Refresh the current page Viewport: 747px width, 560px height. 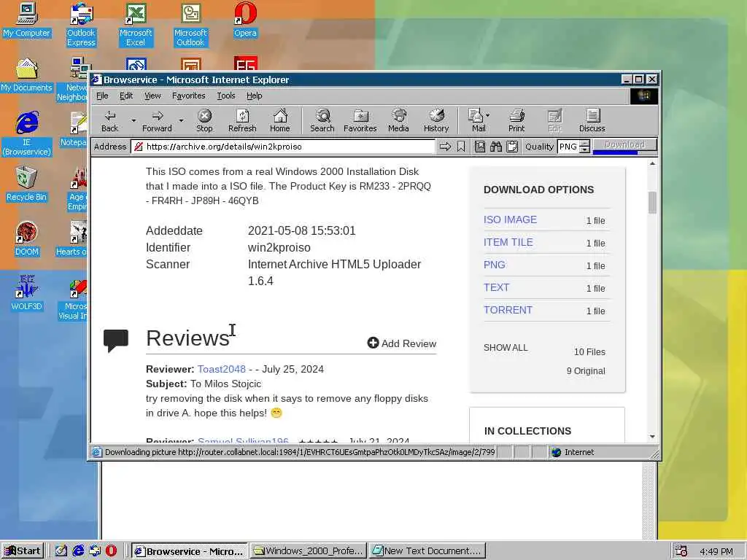point(242,121)
